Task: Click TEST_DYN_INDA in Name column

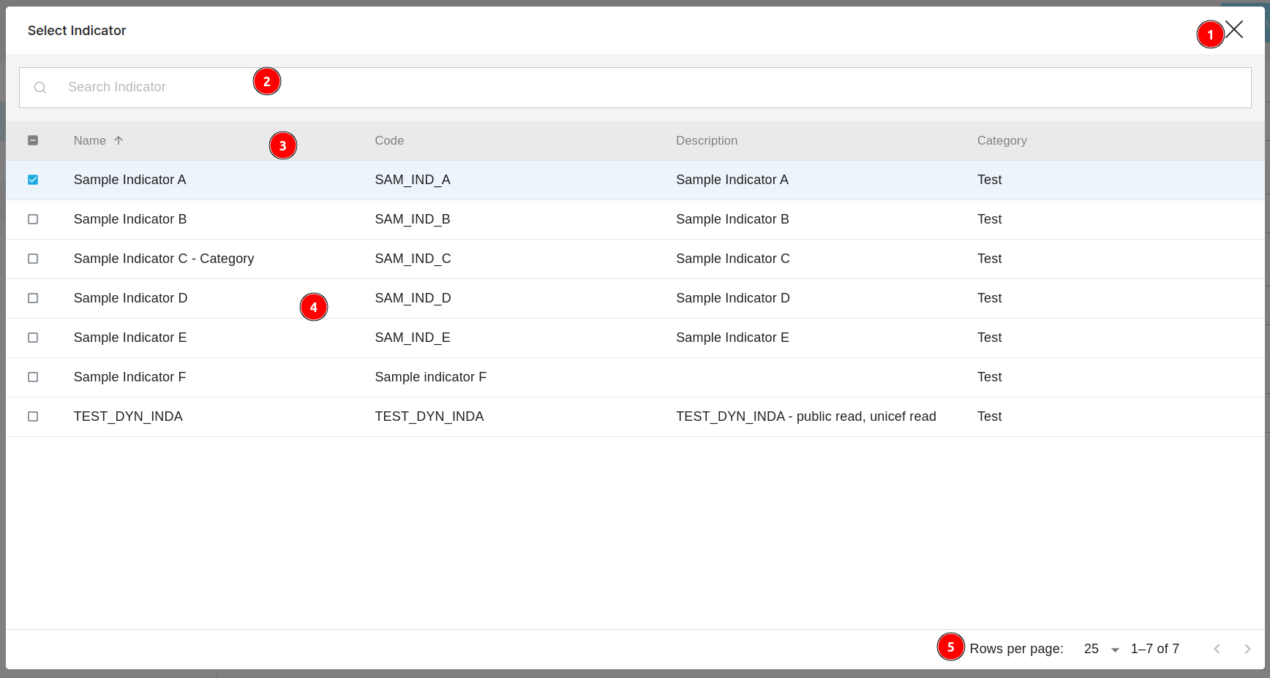Action: (x=128, y=416)
